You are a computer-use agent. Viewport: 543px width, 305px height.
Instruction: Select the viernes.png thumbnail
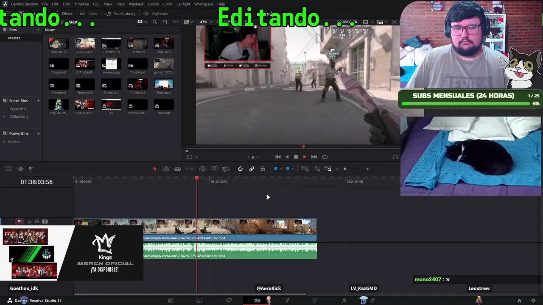(x=111, y=64)
